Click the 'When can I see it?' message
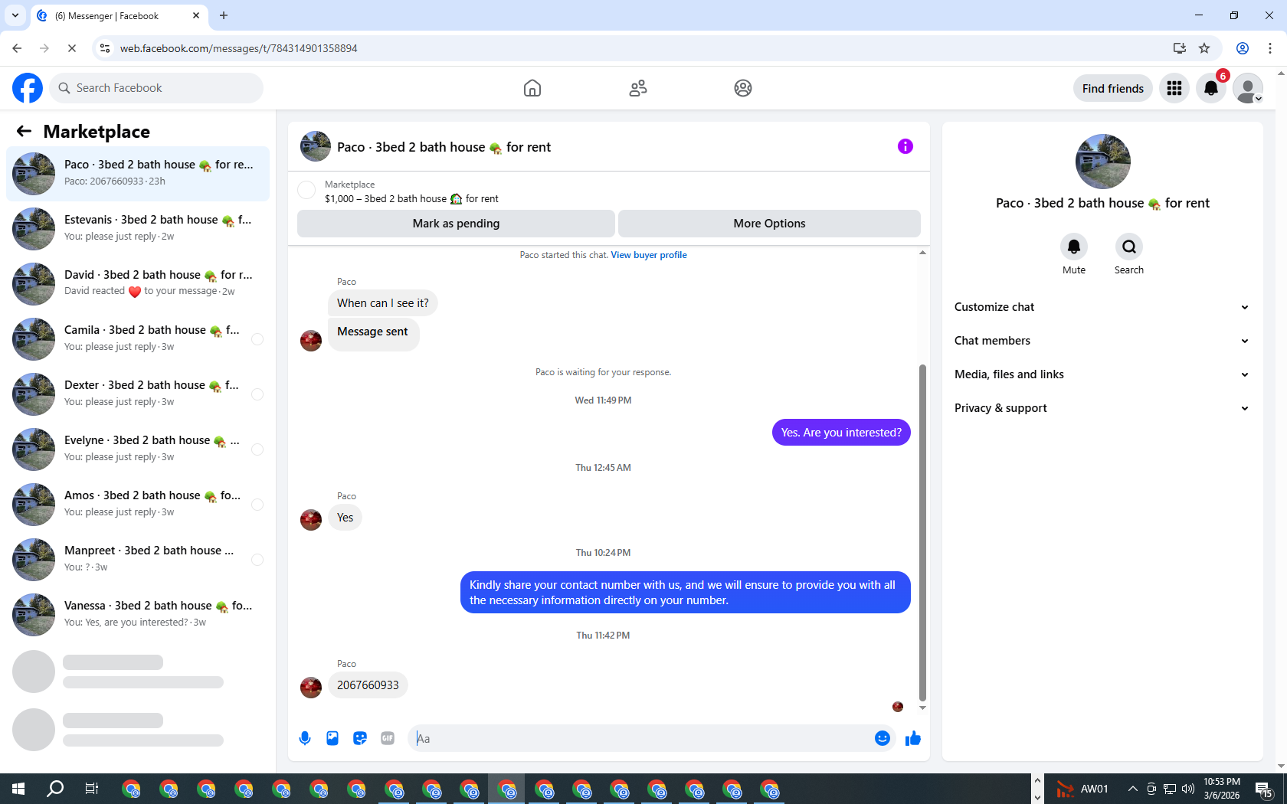Screen dimensions: 1287x804 tap(383, 303)
